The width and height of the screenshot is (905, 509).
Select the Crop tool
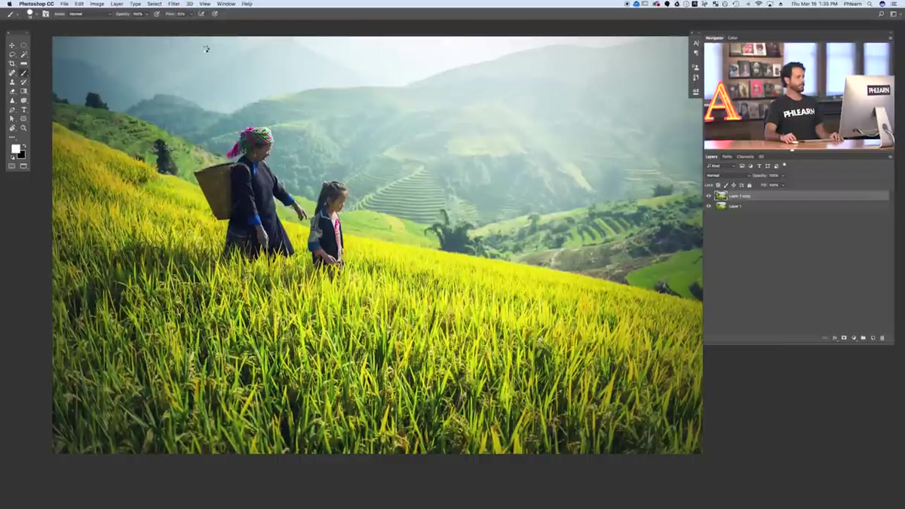[11, 63]
